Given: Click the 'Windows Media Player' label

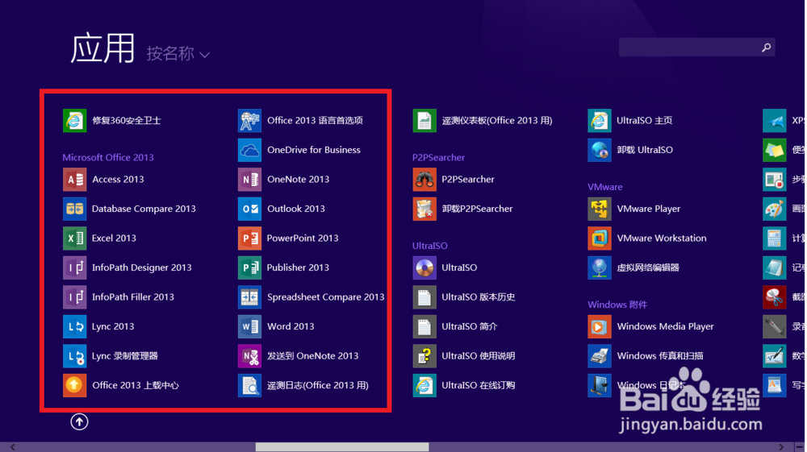Looking at the screenshot, I should click(x=666, y=326).
